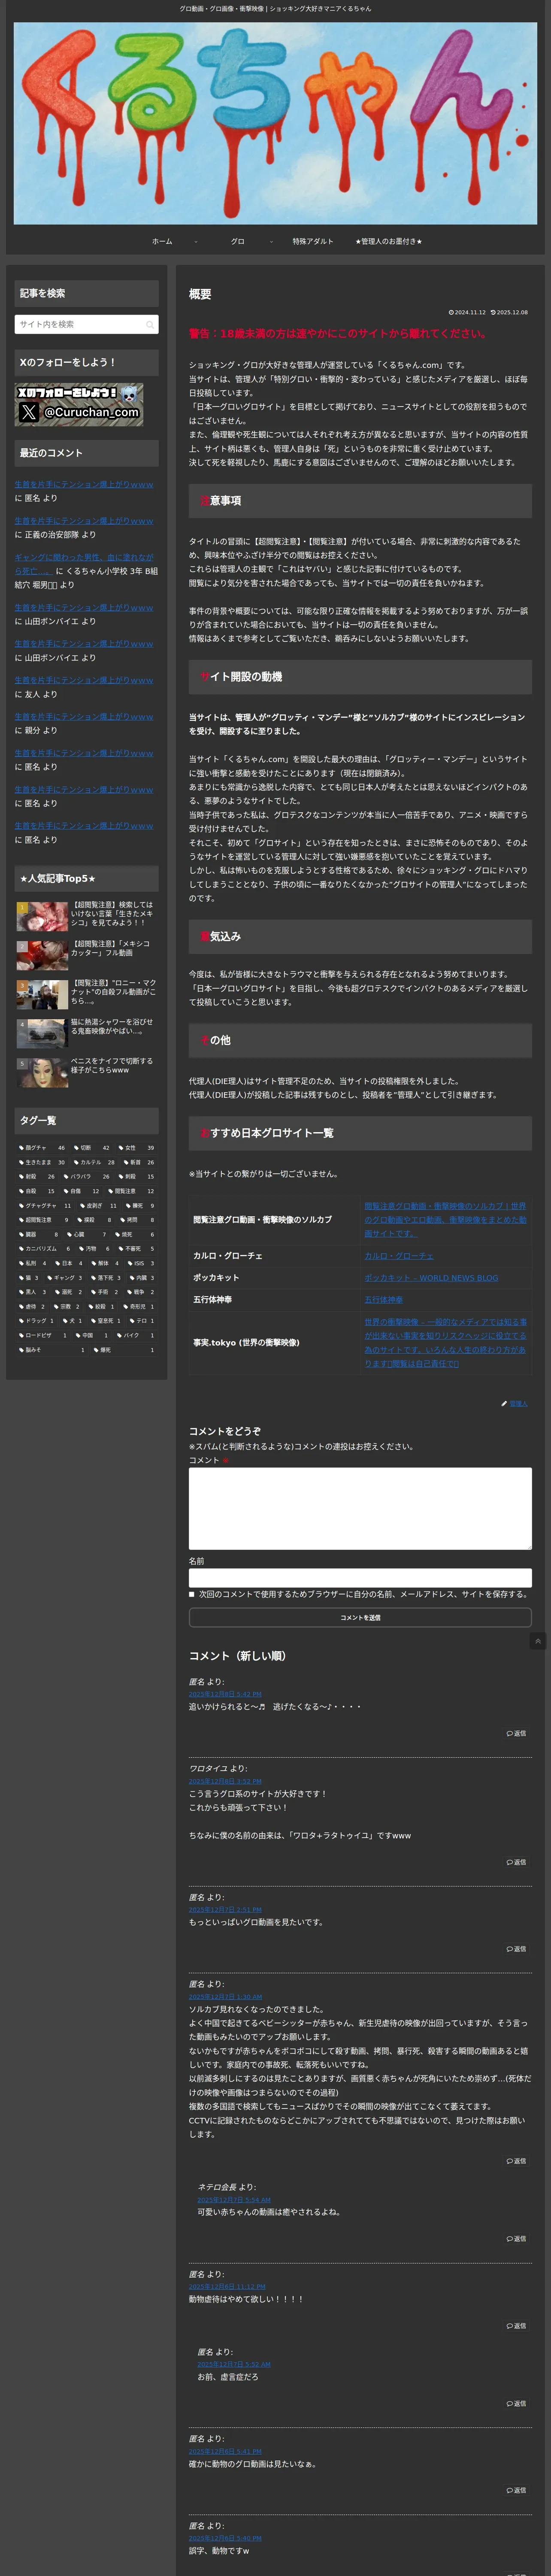551x2576 pixels.
Task: Open the カルロ・グローチェ link
Action: click(x=399, y=1256)
